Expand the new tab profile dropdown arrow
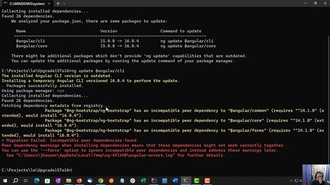The width and height of the screenshot is (330, 185). 64,4
